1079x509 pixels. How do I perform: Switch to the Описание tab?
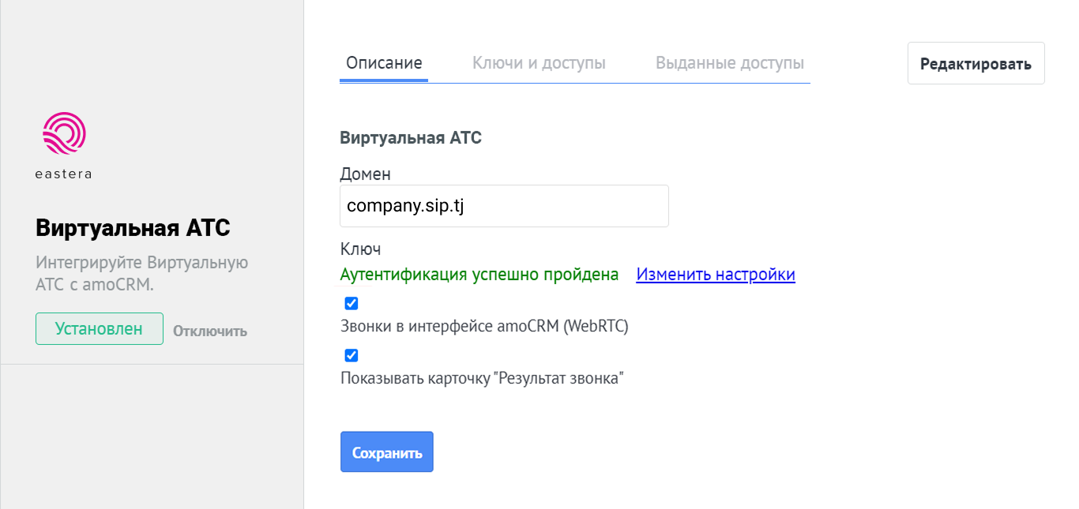pyautogui.click(x=384, y=63)
